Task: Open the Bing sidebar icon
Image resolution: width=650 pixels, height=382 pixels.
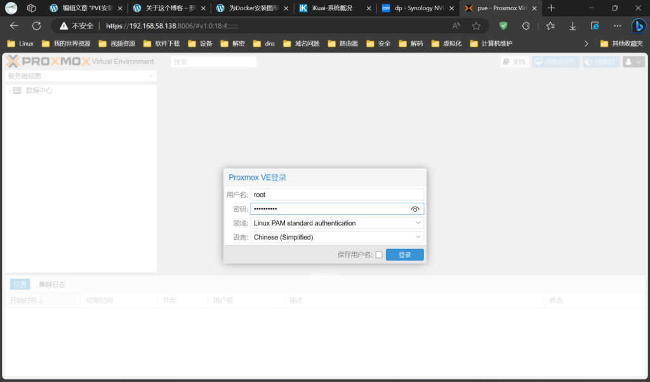Action: [x=638, y=26]
